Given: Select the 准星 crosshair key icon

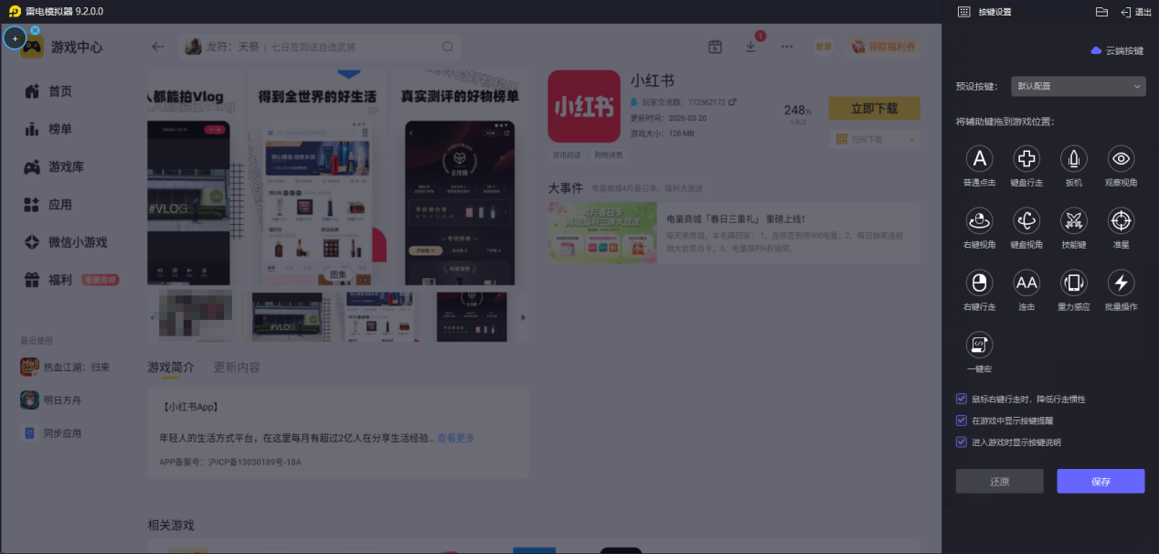Looking at the screenshot, I should click(1122, 220).
